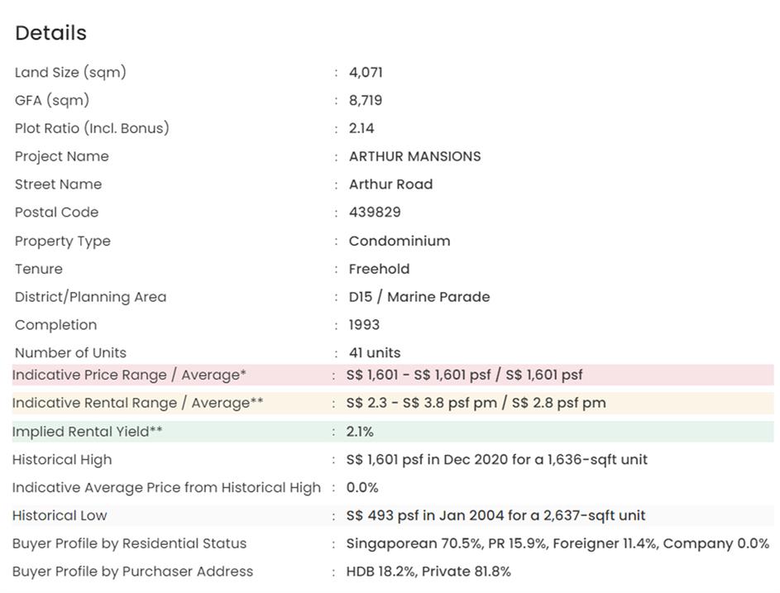This screenshot has height=593, width=780.
Task: Click the pink Indicative Price Range row label
Action: [129, 375]
